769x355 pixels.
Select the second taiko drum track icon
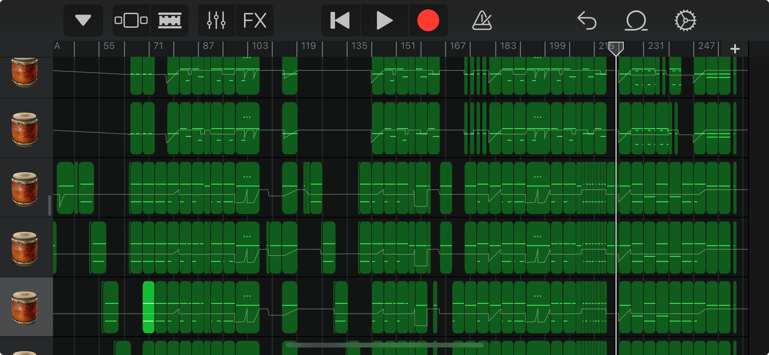[x=25, y=130]
